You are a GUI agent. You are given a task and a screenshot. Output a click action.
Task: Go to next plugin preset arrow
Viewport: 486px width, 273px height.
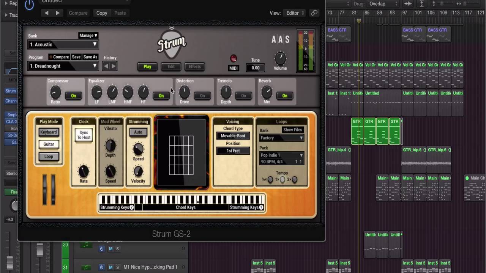point(58,13)
